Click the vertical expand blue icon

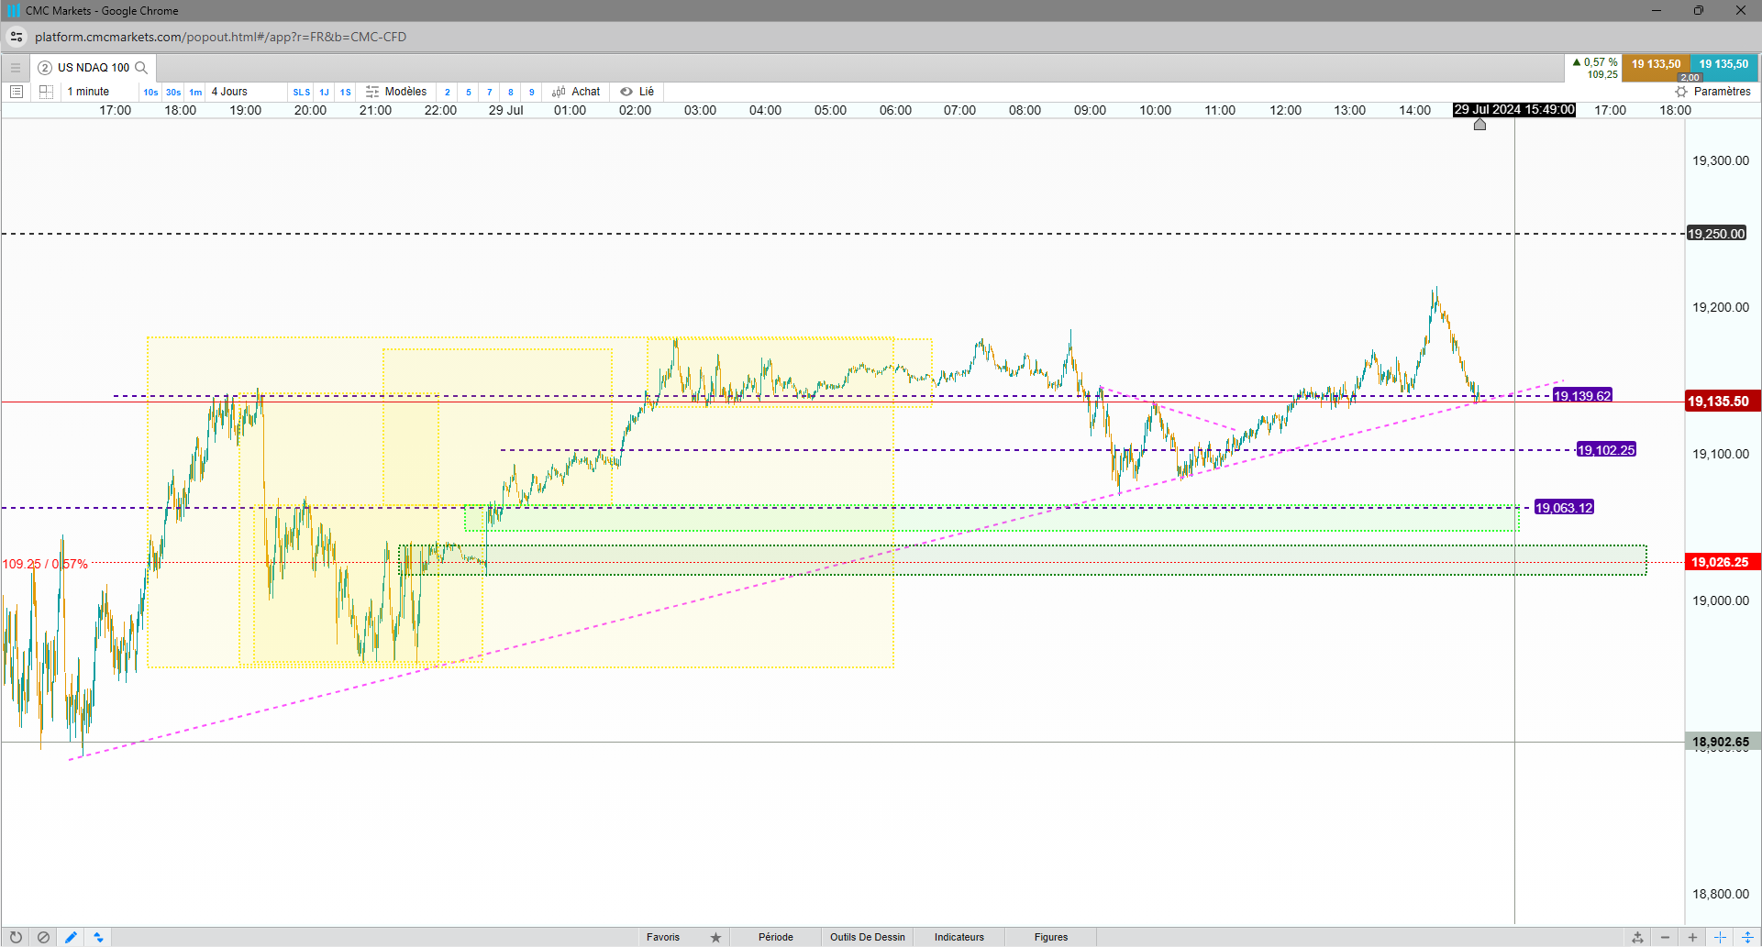tap(1747, 937)
